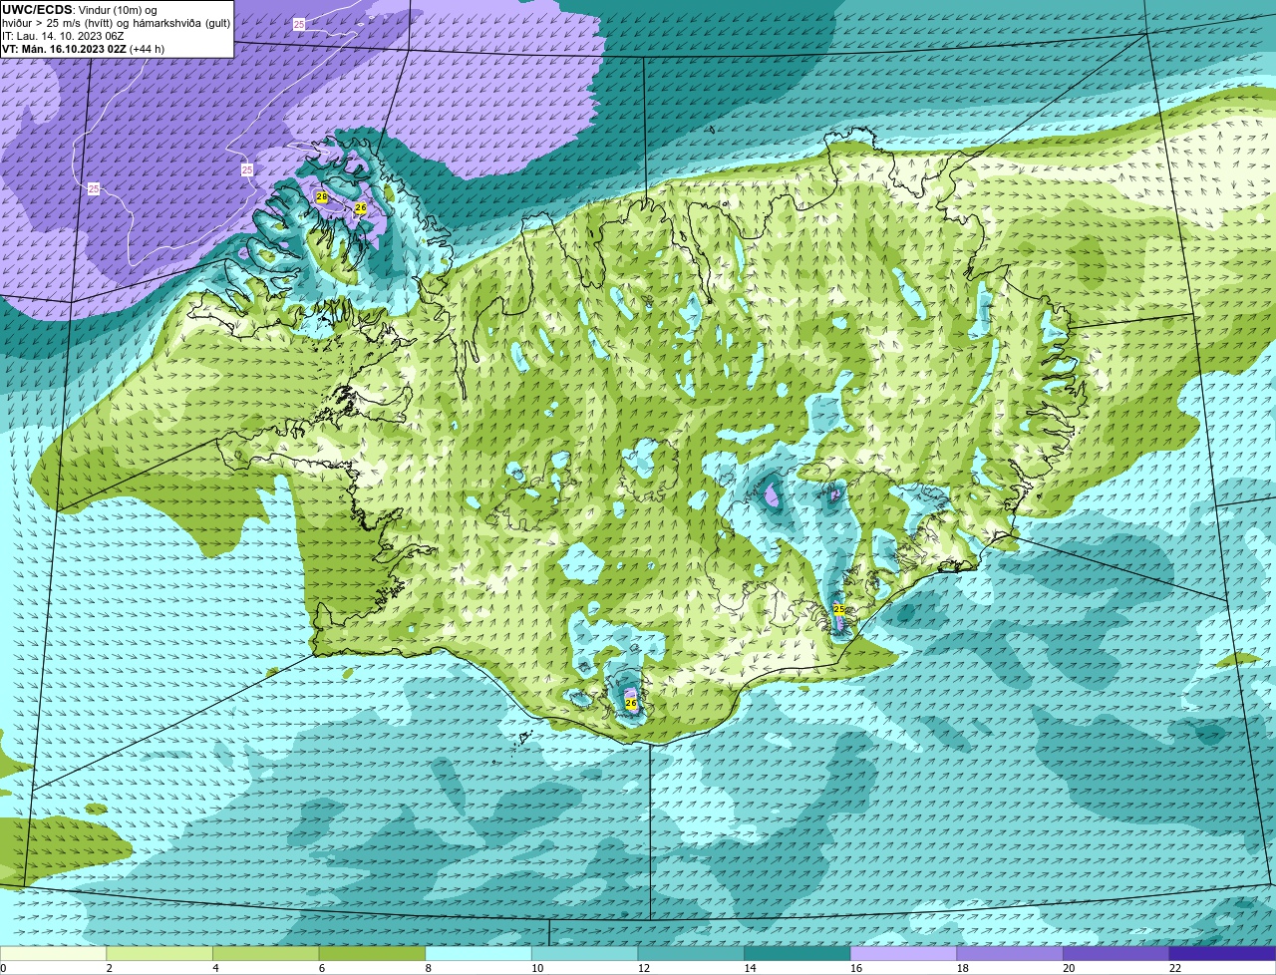Click the white 25 contour label at the top edge
This screenshot has height=975, width=1276.
(299, 23)
